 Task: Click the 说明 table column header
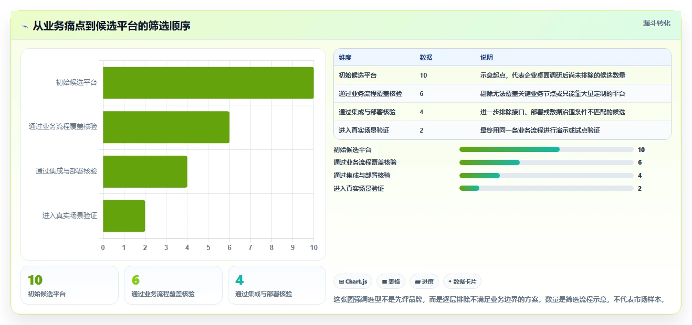coord(487,58)
